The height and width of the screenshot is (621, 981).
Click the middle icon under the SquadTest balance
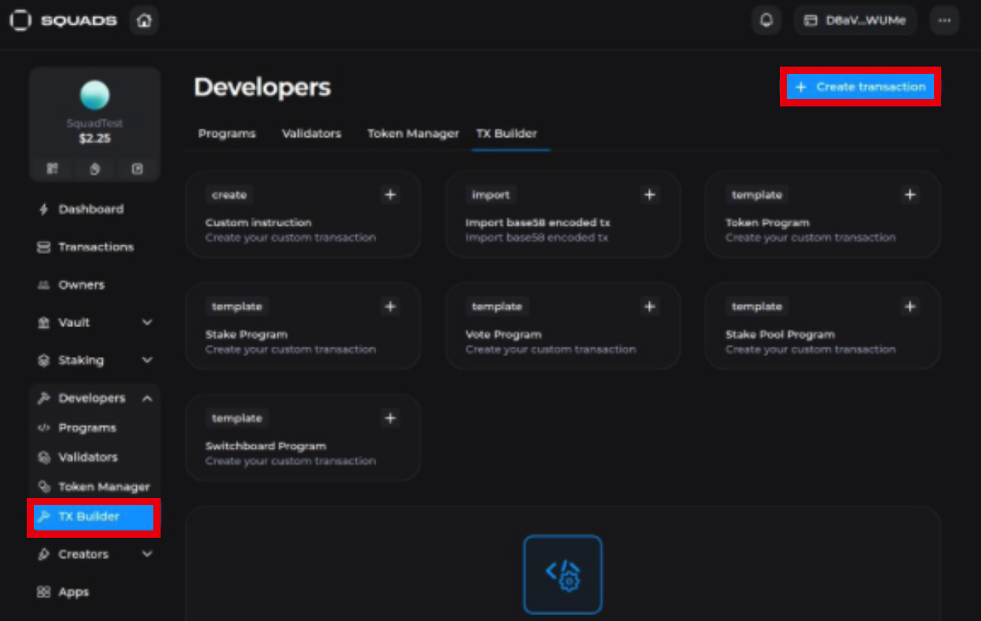click(x=95, y=169)
